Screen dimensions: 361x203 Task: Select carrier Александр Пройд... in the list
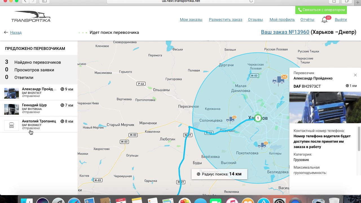point(39,92)
